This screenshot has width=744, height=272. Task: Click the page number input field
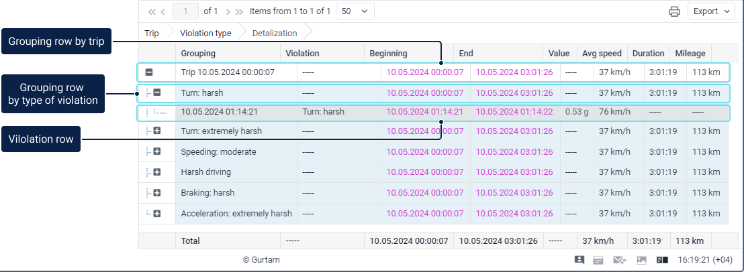tap(186, 11)
